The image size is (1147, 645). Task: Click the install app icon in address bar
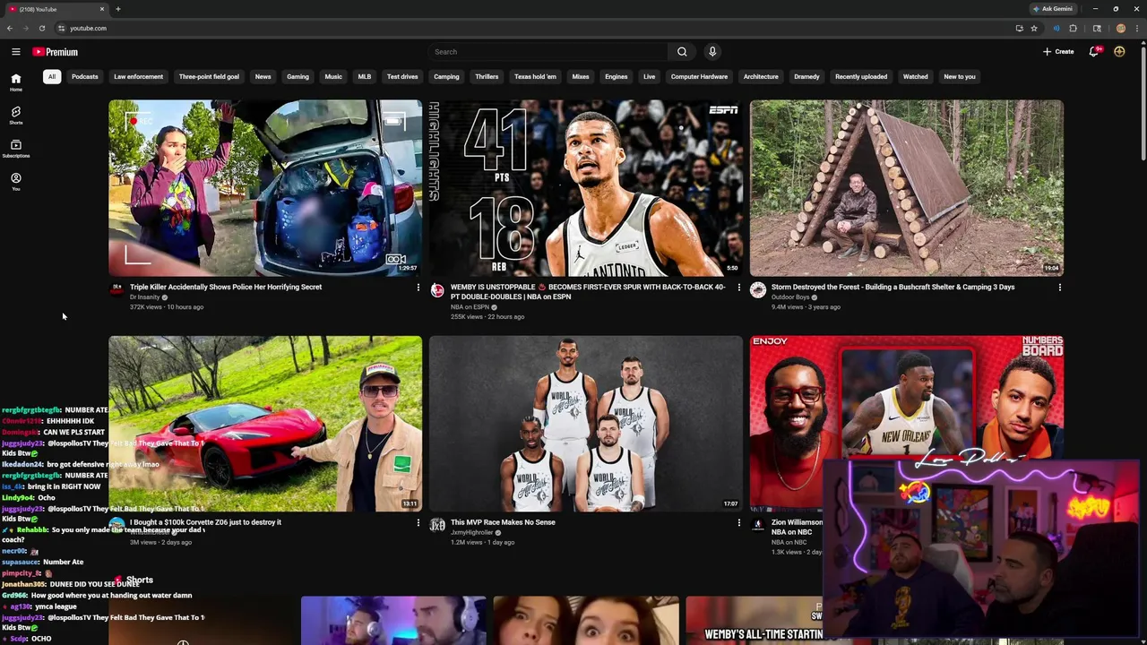tap(1019, 29)
